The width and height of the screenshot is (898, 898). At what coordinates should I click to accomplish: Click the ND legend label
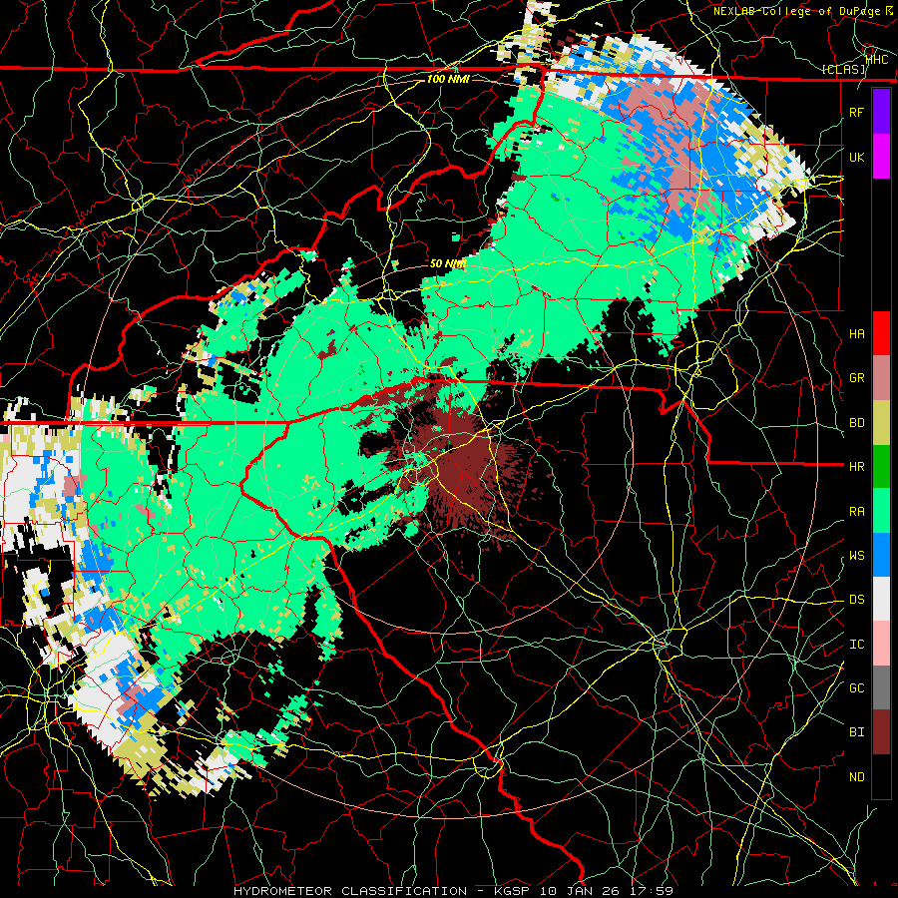tap(857, 777)
